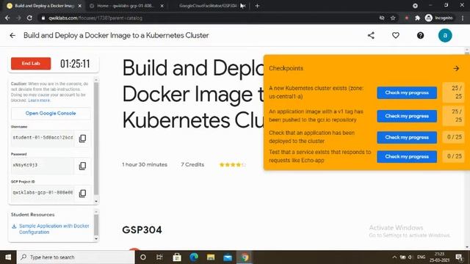Click the third-party cookie blocked icon
The height and width of the screenshot is (264, 470).
coord(382,18)
